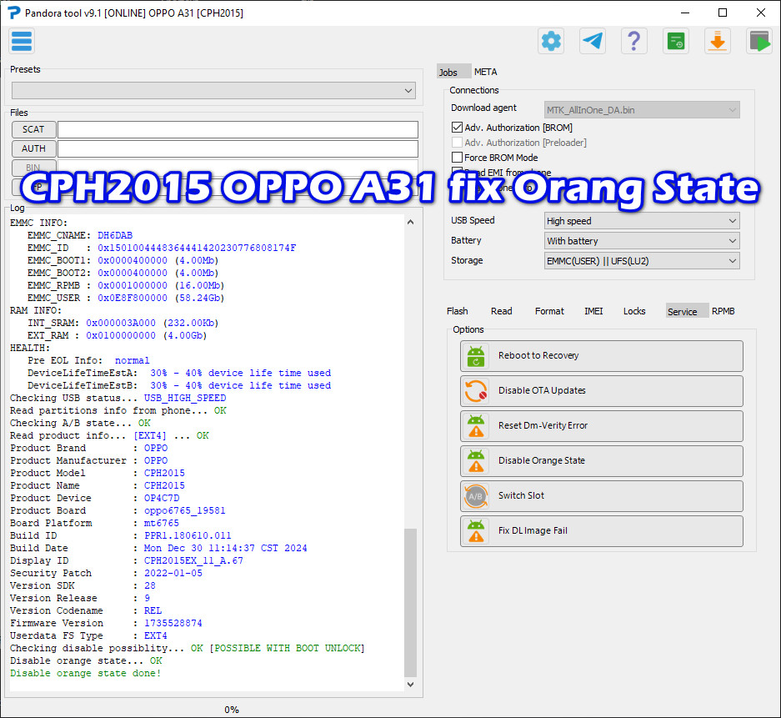Image resolution: width=781 pixels, height=718 pixels.
Task: Click the Reset Dm-Verity Error button
Action: pyautogui.click(x=602, y=426)
